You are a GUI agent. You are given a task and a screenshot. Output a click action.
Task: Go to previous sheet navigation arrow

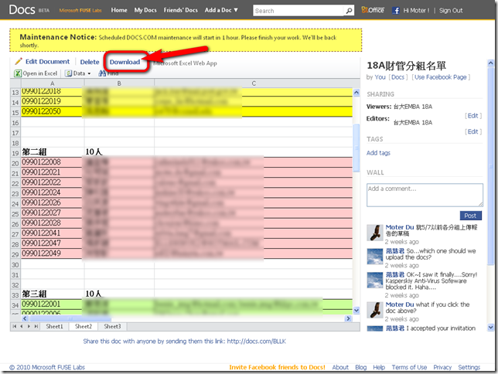click(x=22, y=326)
